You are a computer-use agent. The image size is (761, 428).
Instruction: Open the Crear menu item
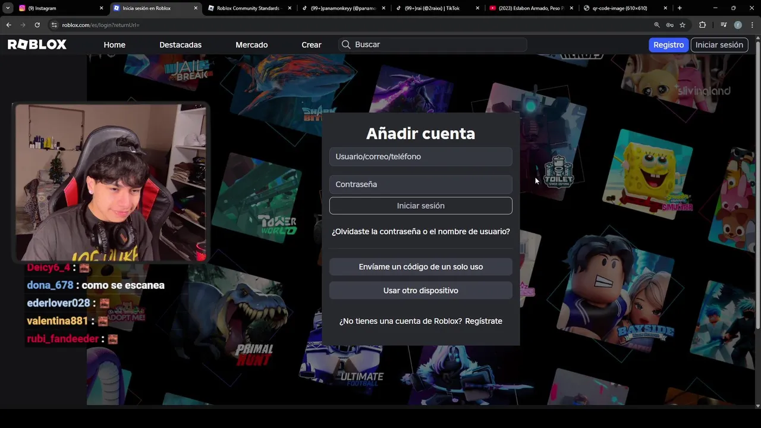[x=311, y=45]
